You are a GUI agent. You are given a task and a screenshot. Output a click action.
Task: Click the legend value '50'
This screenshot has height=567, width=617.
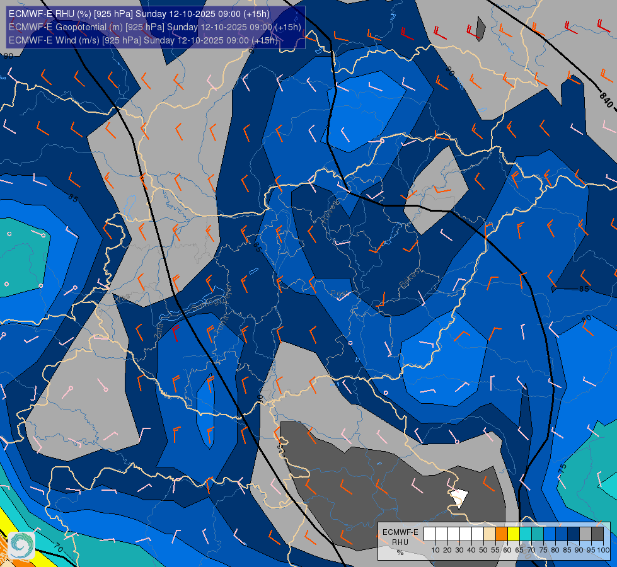483,550
